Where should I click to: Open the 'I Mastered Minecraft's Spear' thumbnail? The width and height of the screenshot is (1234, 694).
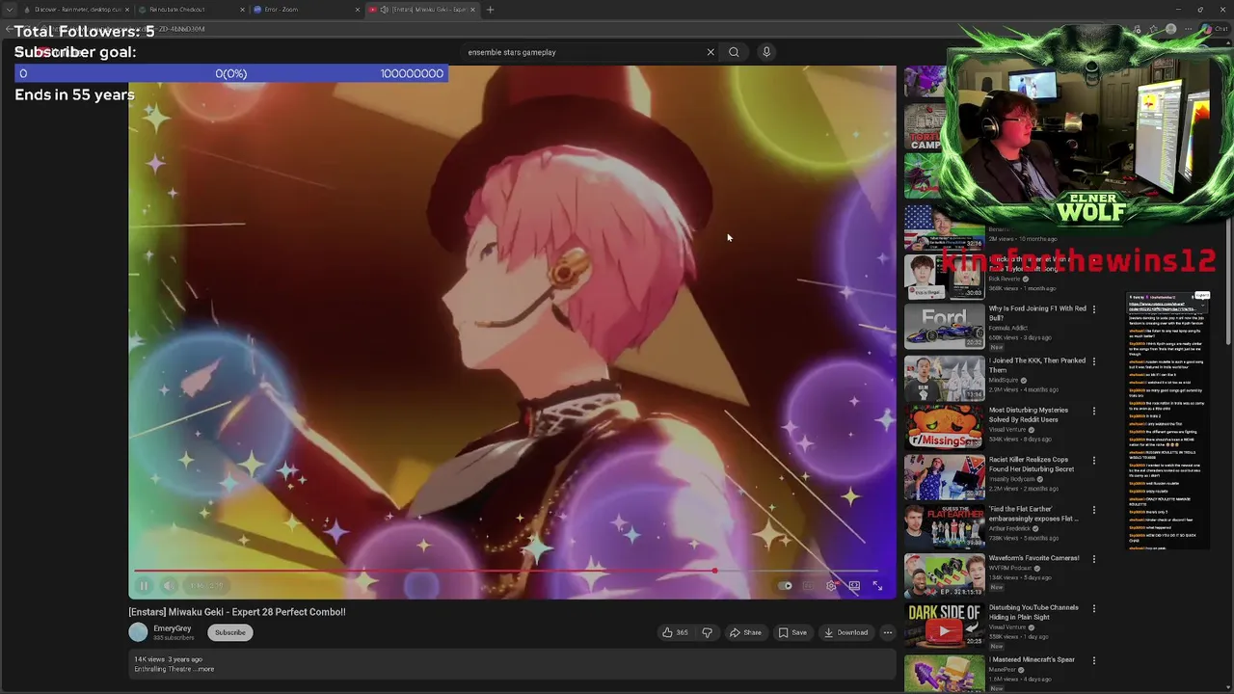944,674
